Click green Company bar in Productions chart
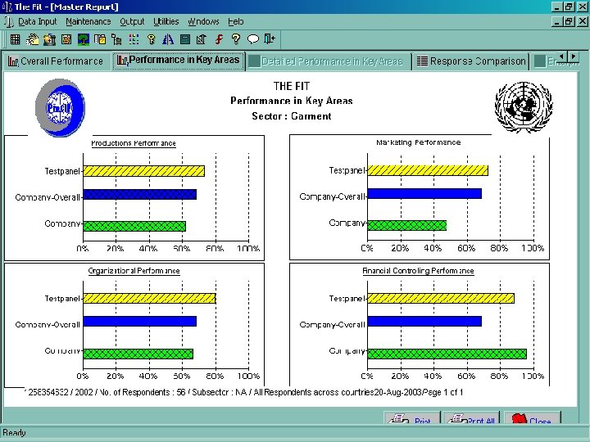 [134, 226]
